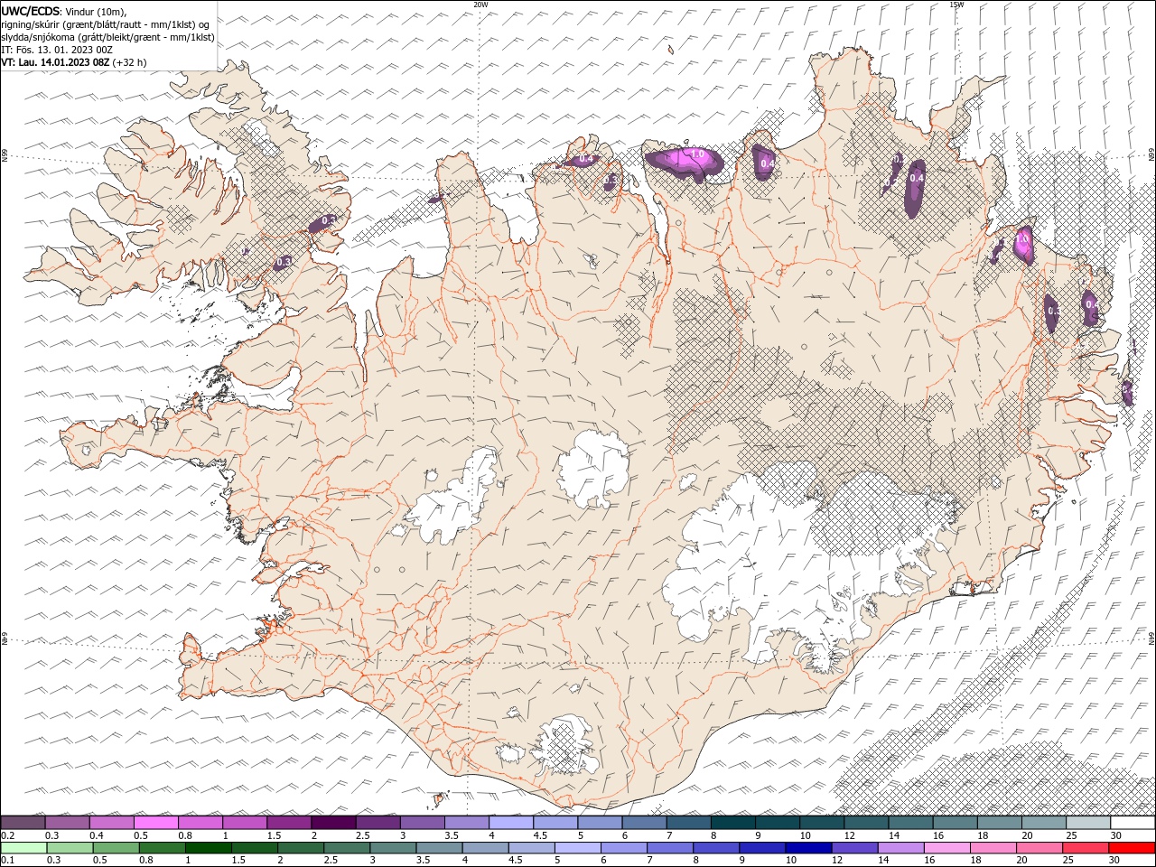This screenshot has height=867, width=1156.
Task: Click the 'slydda/snjókoma' legend description line
Action: 107,37
